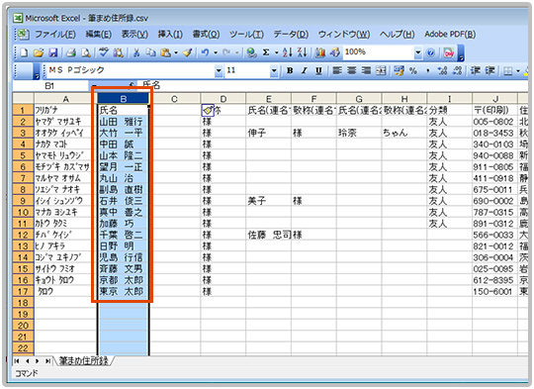
Task: Apply currency style format
Action: click(x=399, y=70)
